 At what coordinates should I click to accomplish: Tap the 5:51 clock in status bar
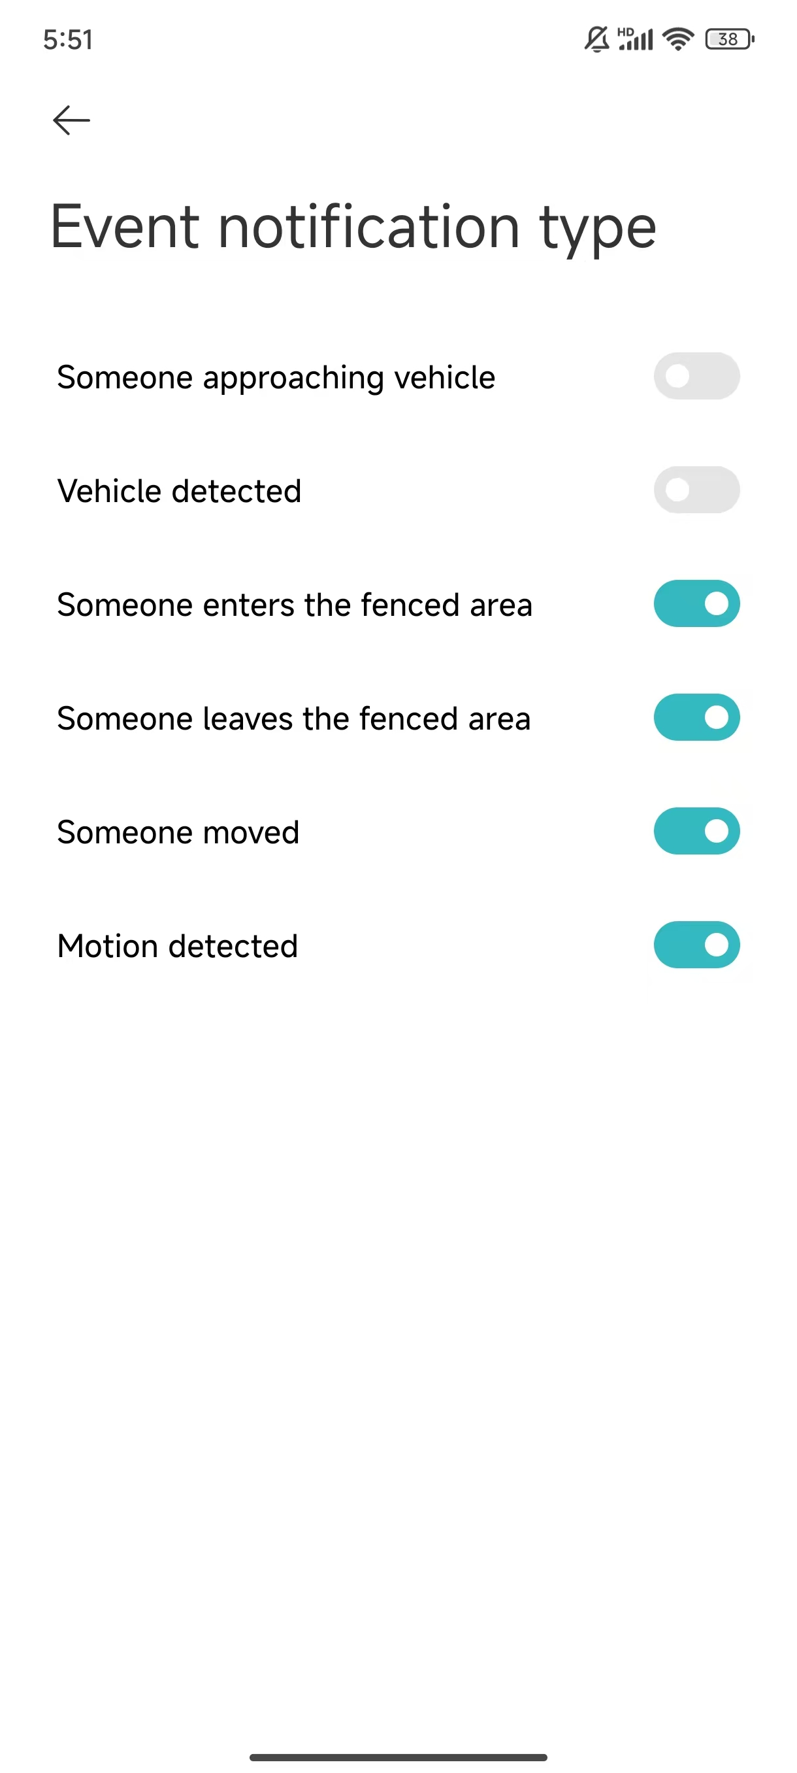point(67,40)
